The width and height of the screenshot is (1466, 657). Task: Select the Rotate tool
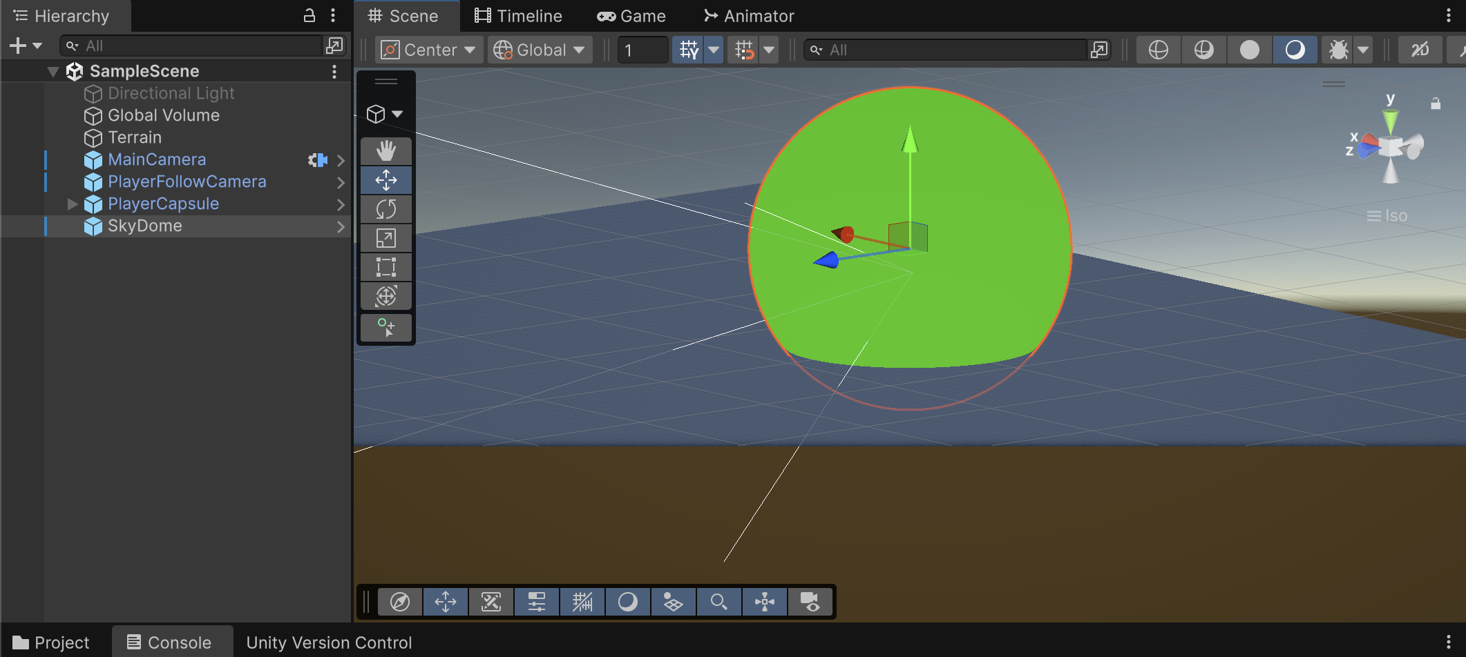click(385, 209)
